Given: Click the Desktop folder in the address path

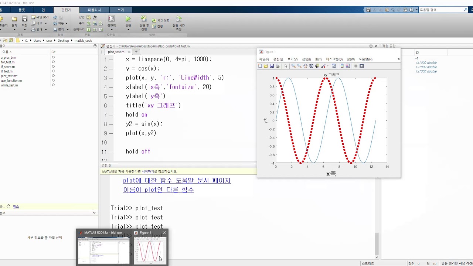Looking at the screenshot, I should pos(63,41).
